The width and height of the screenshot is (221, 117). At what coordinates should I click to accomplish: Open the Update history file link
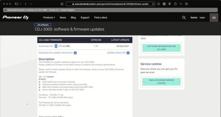[116, 53]
